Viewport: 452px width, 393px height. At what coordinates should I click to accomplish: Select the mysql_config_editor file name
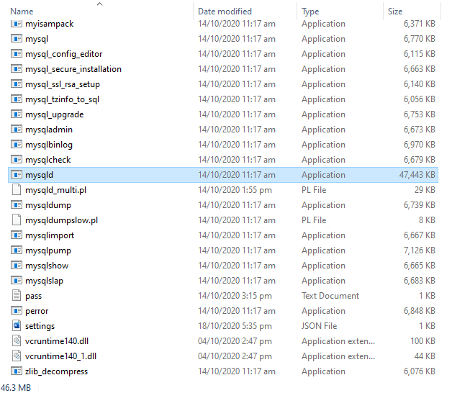coord(64,54)
